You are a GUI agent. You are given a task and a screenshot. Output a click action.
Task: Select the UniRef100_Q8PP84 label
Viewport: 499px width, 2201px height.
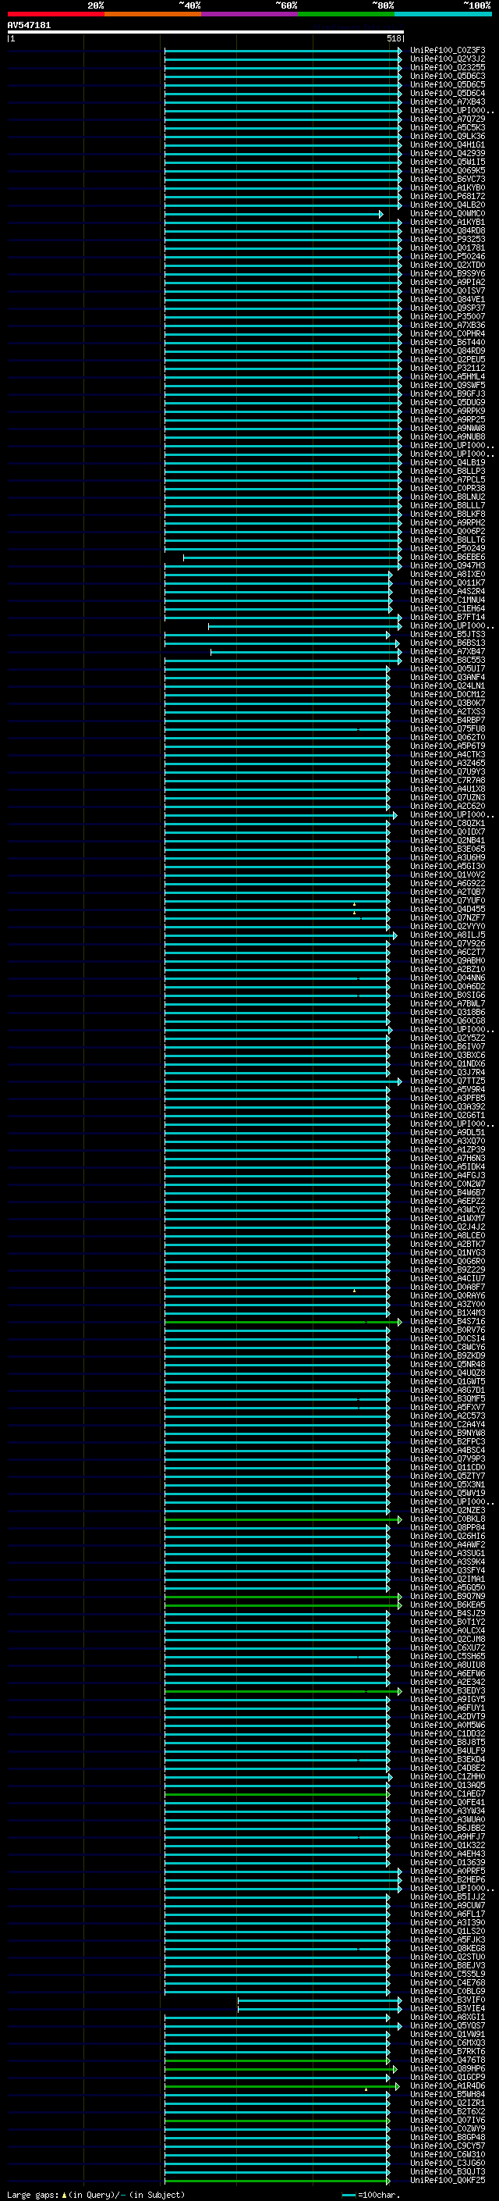[x=448, y=1528]
